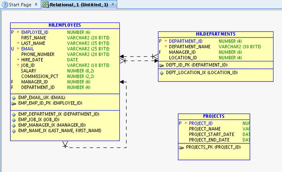Screen dimensions: 282x172
Task: Select MANAGER_ID column in HR.DEPARTMENTS
Action: [x=182, y=52]
